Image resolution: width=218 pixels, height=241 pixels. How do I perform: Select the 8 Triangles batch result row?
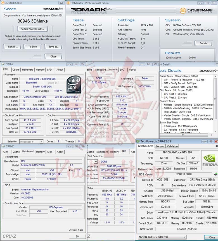point(180,126)
